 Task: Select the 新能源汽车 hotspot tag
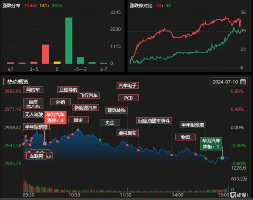[86, 107]
